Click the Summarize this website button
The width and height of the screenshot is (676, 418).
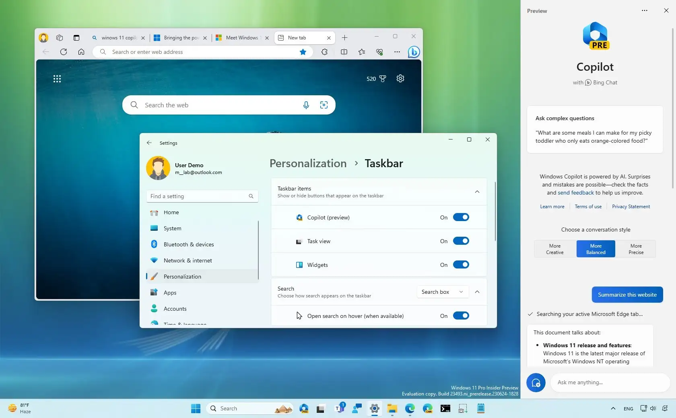click(x=627, y=295)
